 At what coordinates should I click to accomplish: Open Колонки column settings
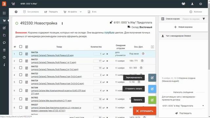pyautogui.click(x=196, y=12)
